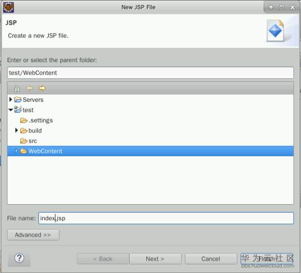Image resolution: width=301 pixels, height=273 pixels.
Task: Click the Cancel button
Action: 211,259
